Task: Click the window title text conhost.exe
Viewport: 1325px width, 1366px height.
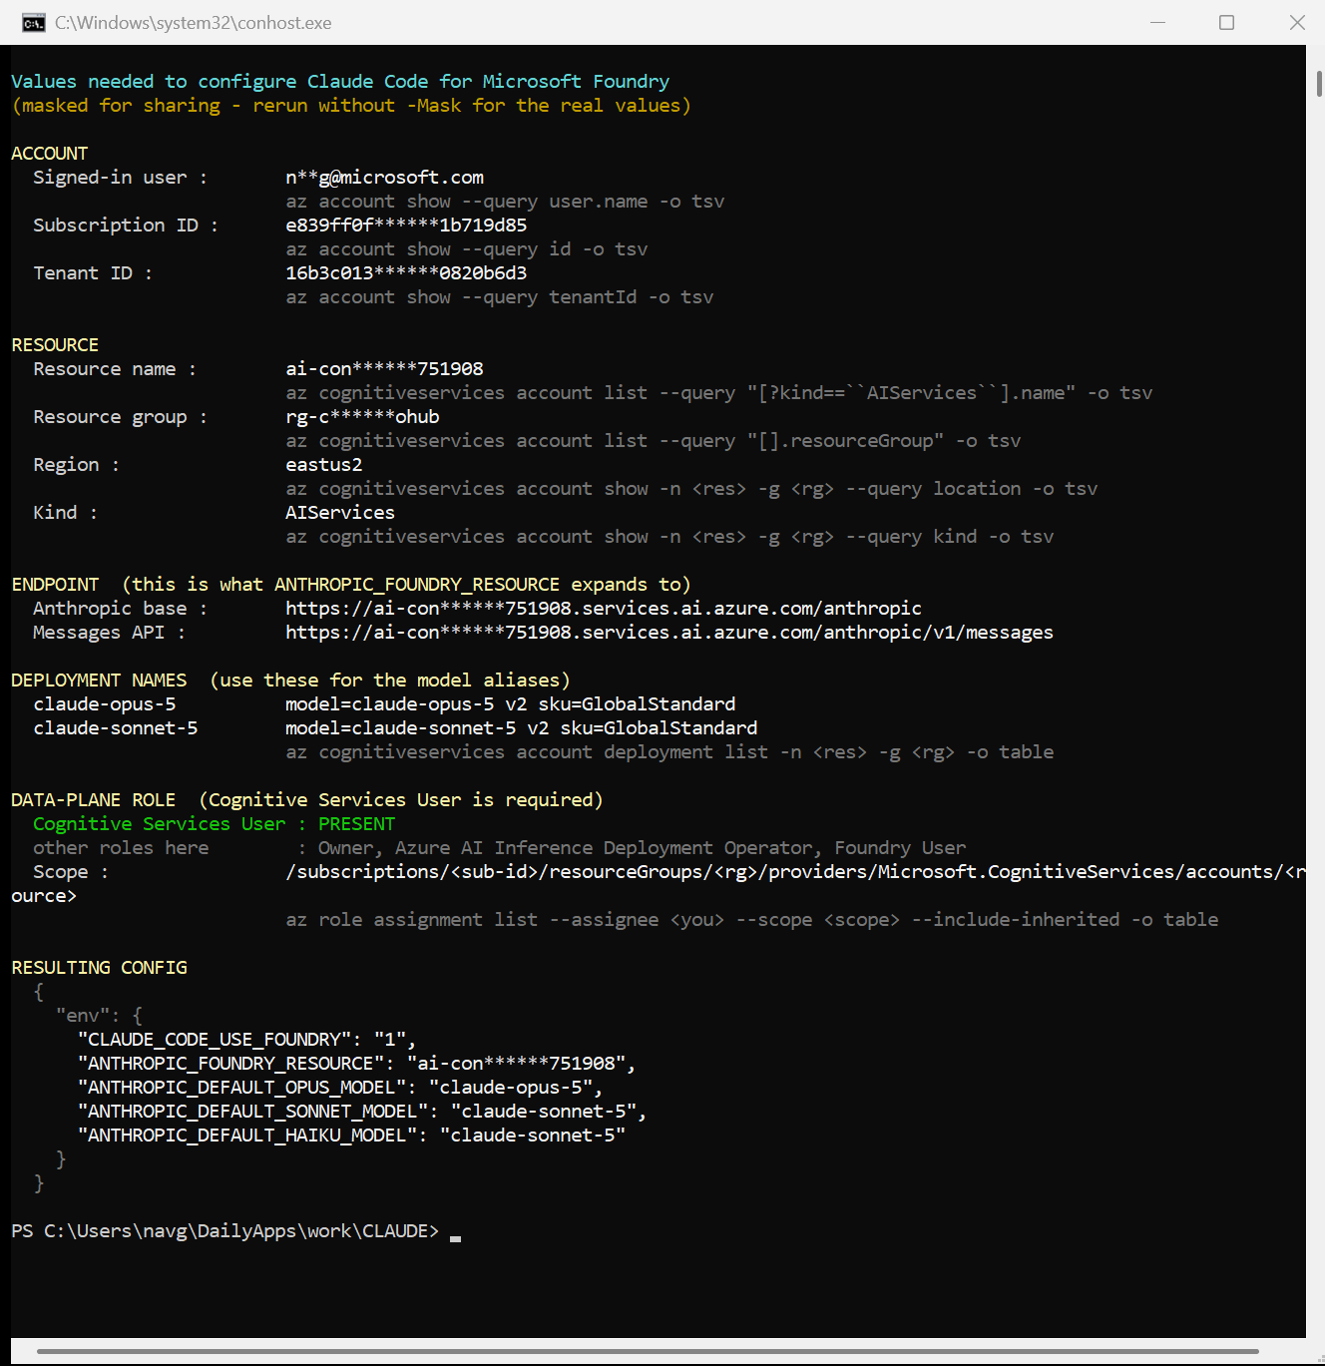Action: pyautogui.click(x=194, y=23)
